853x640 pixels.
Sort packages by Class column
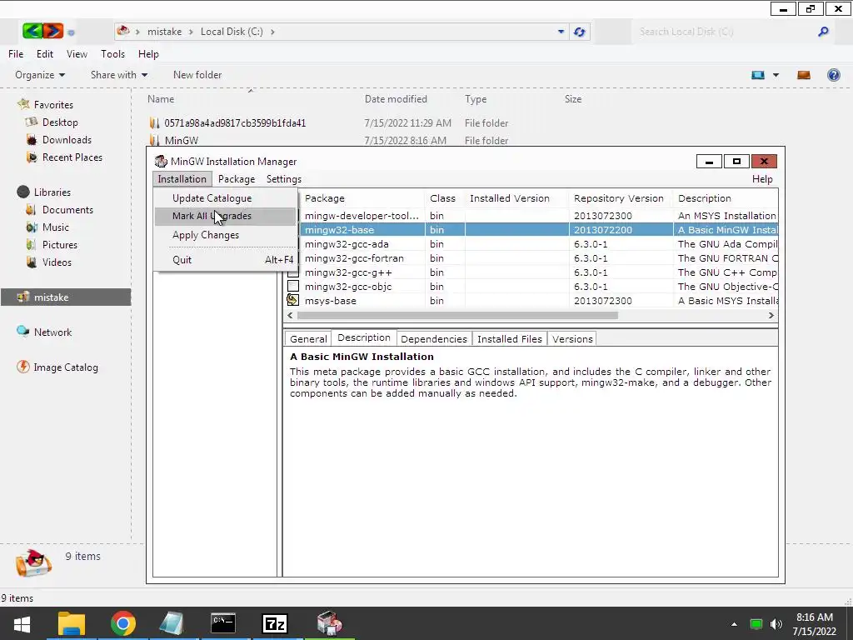pyautogui.click(x=443, y=198)
